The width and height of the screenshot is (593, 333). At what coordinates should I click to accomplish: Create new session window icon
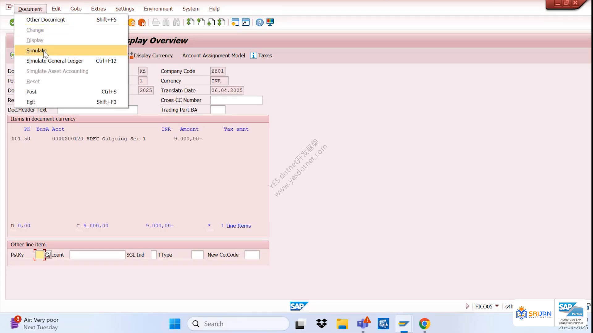[x=235, y=22]
